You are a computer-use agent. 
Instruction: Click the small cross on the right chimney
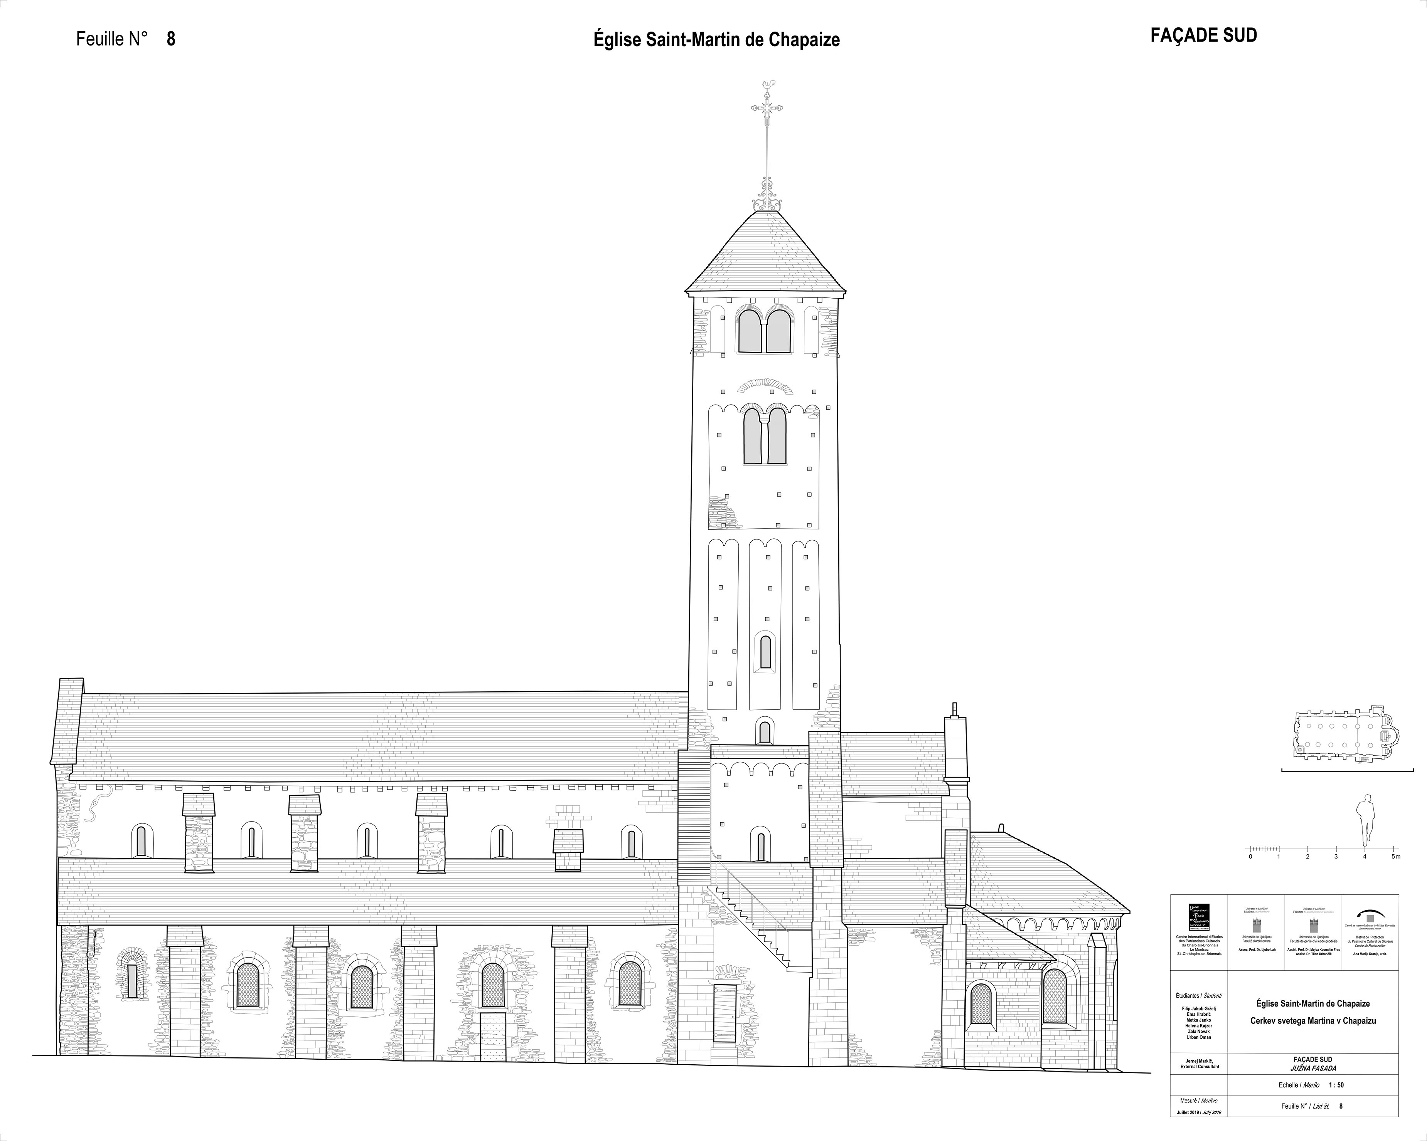pyautogui.click(x=954, y=709)
